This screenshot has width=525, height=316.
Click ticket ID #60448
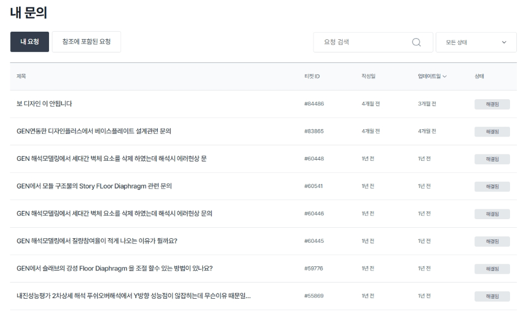point(314,159)
